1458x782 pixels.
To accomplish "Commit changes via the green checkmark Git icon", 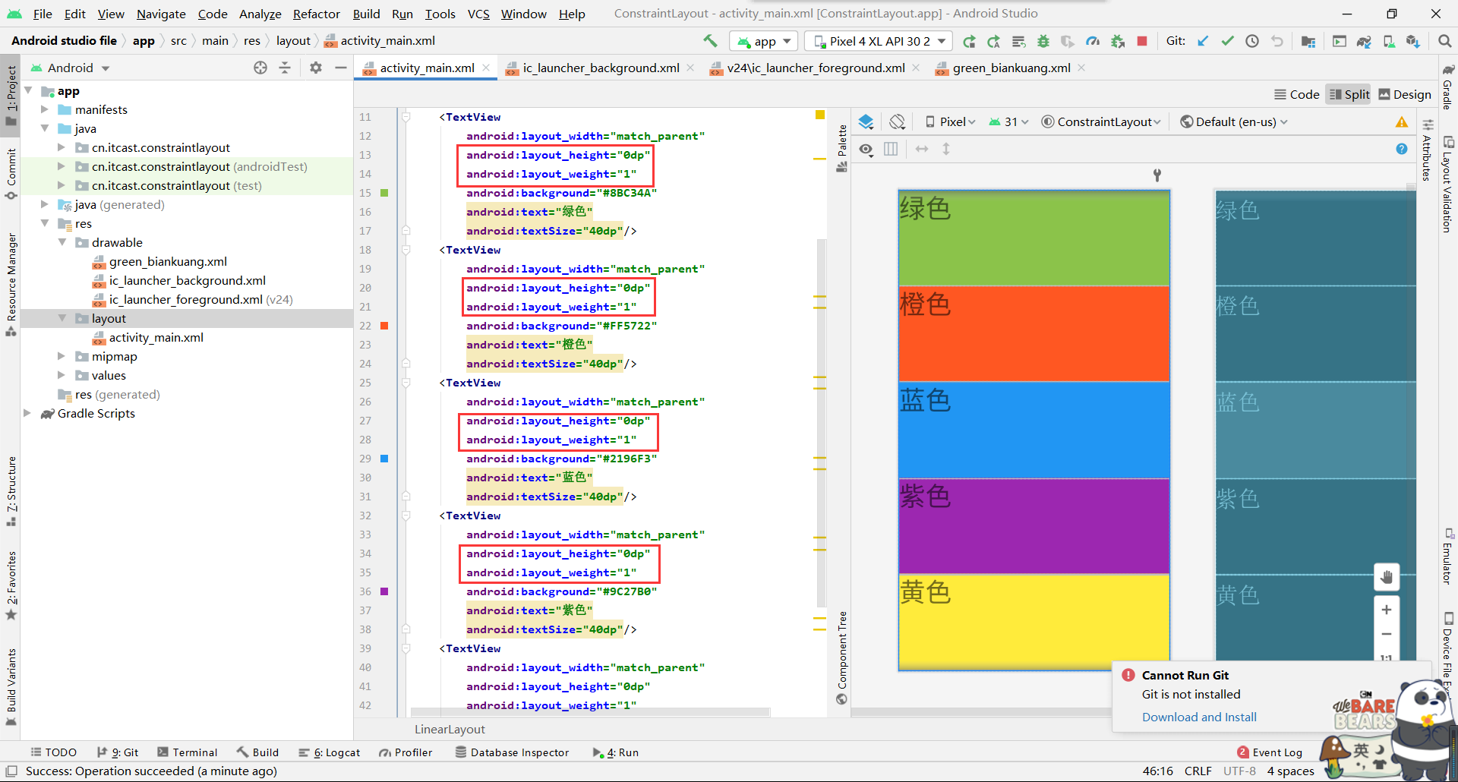I will (x=1228, y=41).
